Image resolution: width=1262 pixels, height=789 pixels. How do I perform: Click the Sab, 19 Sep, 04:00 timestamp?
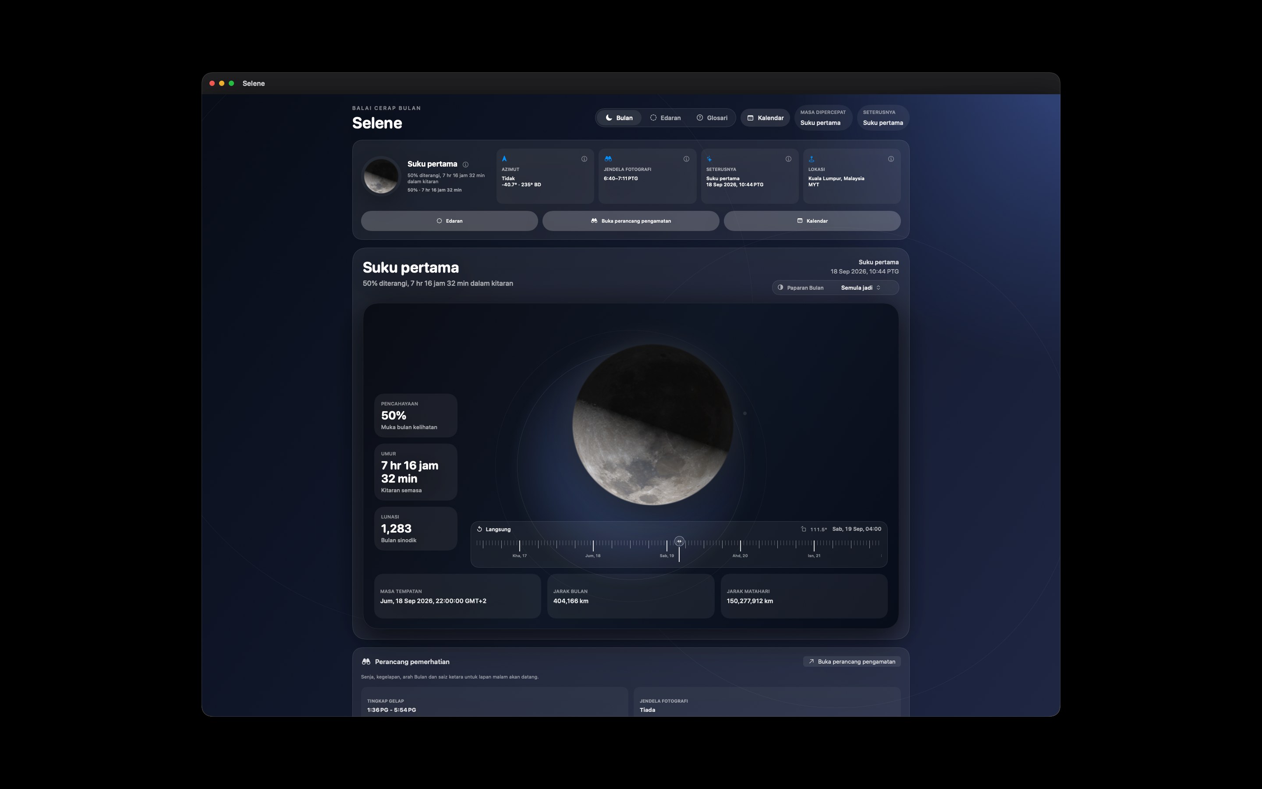(x=856, y=529)
